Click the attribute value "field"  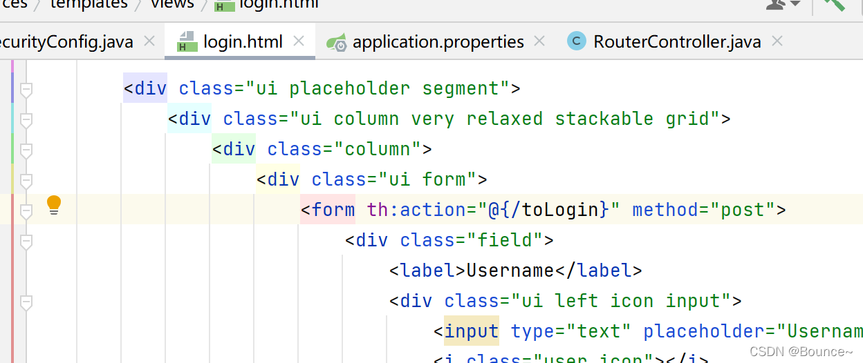(505, 240)
